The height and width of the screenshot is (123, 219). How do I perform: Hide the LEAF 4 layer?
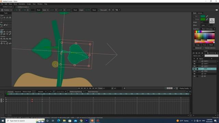coord(194,61)
